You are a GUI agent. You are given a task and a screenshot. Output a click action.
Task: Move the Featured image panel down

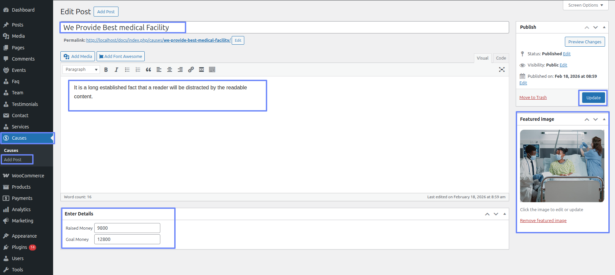pyautogui.click(x=595, y=119)
